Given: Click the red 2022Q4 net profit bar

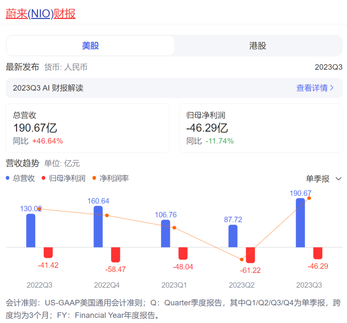Looking at the screenshot, I should click(116, 255).
